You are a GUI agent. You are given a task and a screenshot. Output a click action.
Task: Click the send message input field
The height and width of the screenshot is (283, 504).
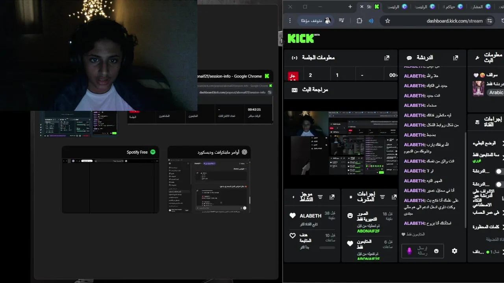point(422,251)
